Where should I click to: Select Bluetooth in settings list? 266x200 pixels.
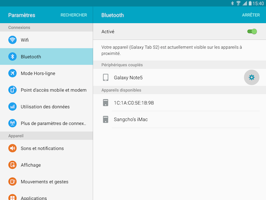pos(47,56)
